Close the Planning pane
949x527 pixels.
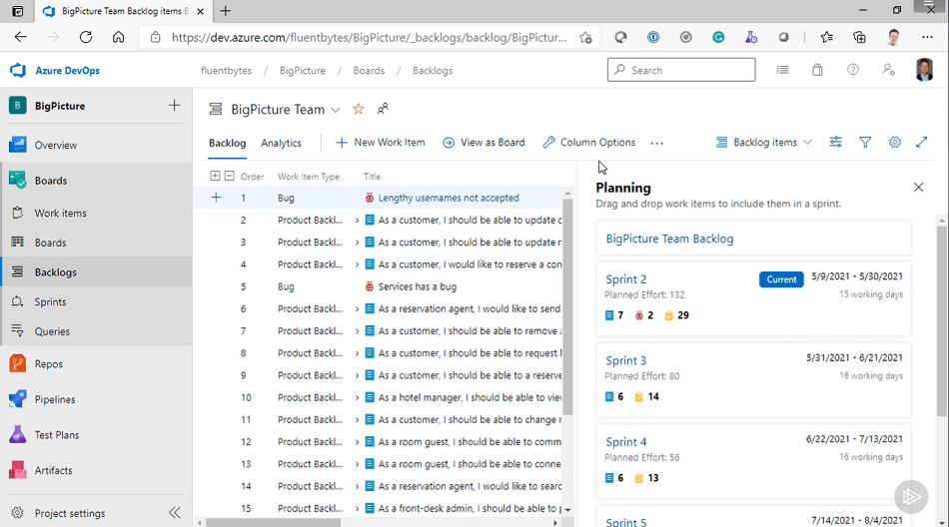(x=919, y=188)
